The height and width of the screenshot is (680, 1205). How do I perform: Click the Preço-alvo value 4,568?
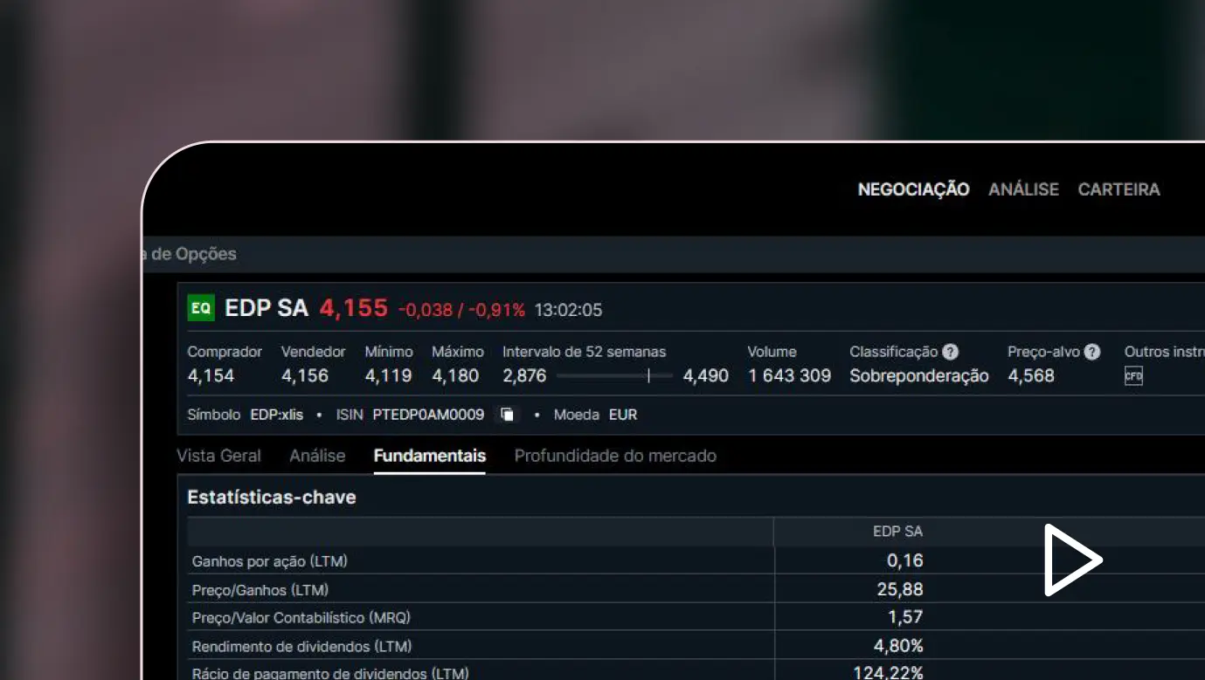1031,376
